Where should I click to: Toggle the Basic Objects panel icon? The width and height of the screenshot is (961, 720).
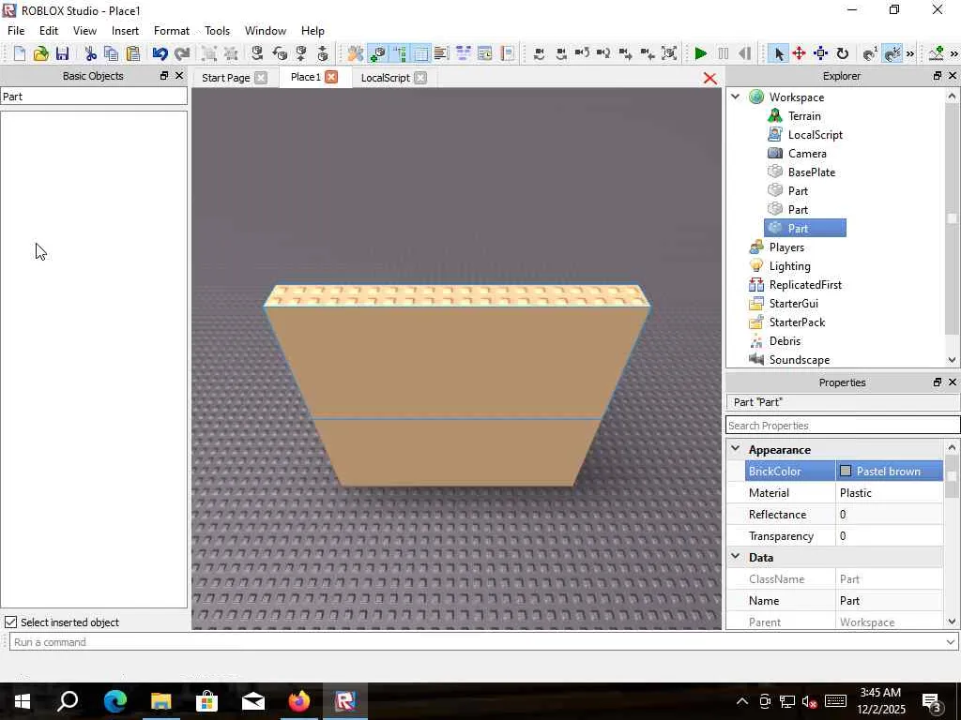pos(378,53)
